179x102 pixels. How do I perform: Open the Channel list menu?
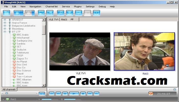pos(51,6)
